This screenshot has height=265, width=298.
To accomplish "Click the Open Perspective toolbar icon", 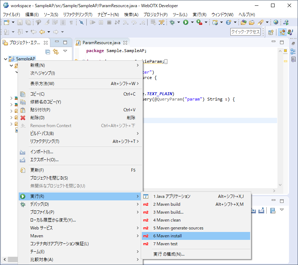I will click(271, 32).
